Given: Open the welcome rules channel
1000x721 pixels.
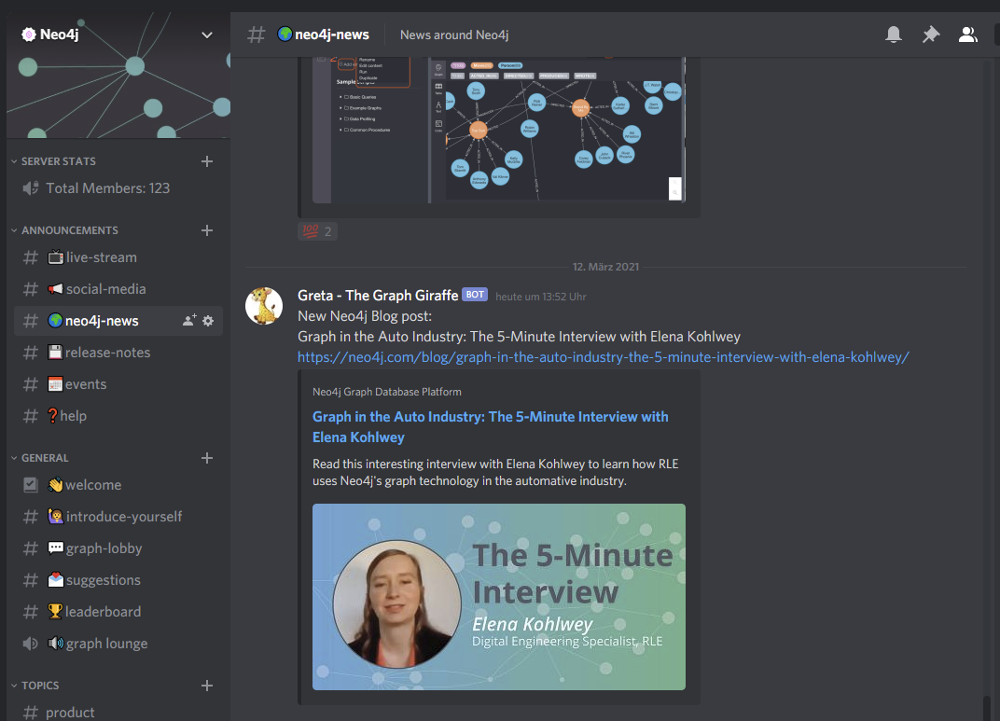Looking at the screenshot, I should (x=118, y=485).
